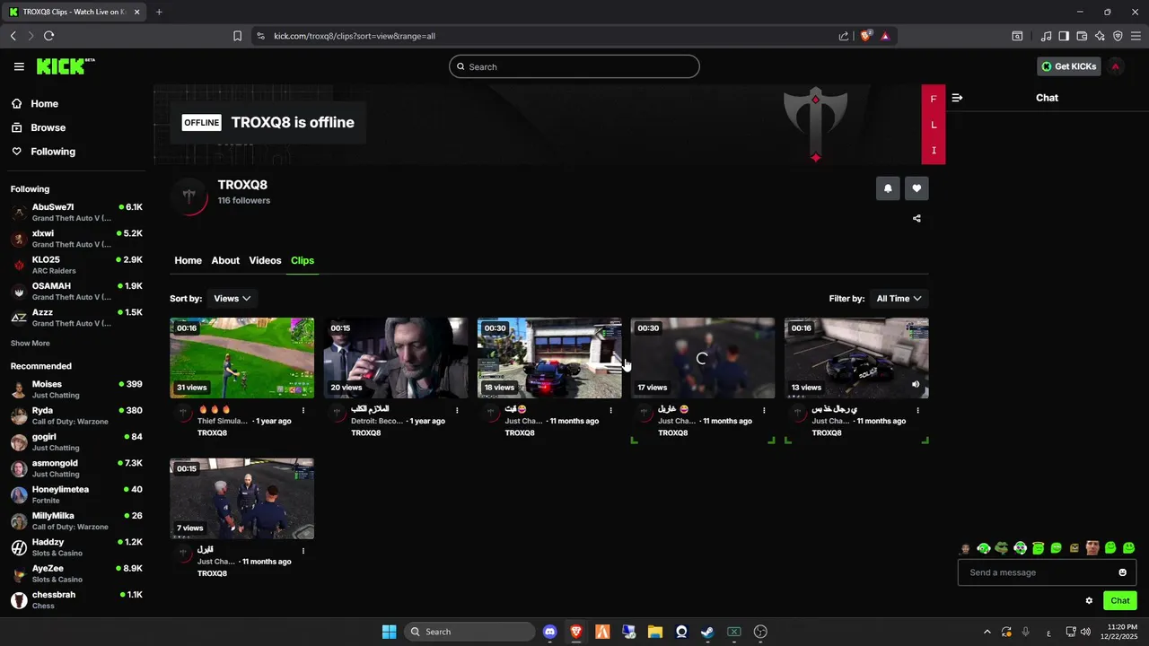The width and height of the screenshot is (1149, 646).
Task: Click the Brave Rewards triangle icon
Action: [885, 36]
